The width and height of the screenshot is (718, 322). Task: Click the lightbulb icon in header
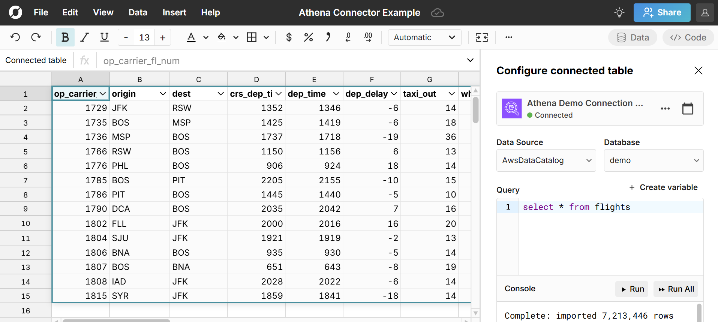point(619,13)
